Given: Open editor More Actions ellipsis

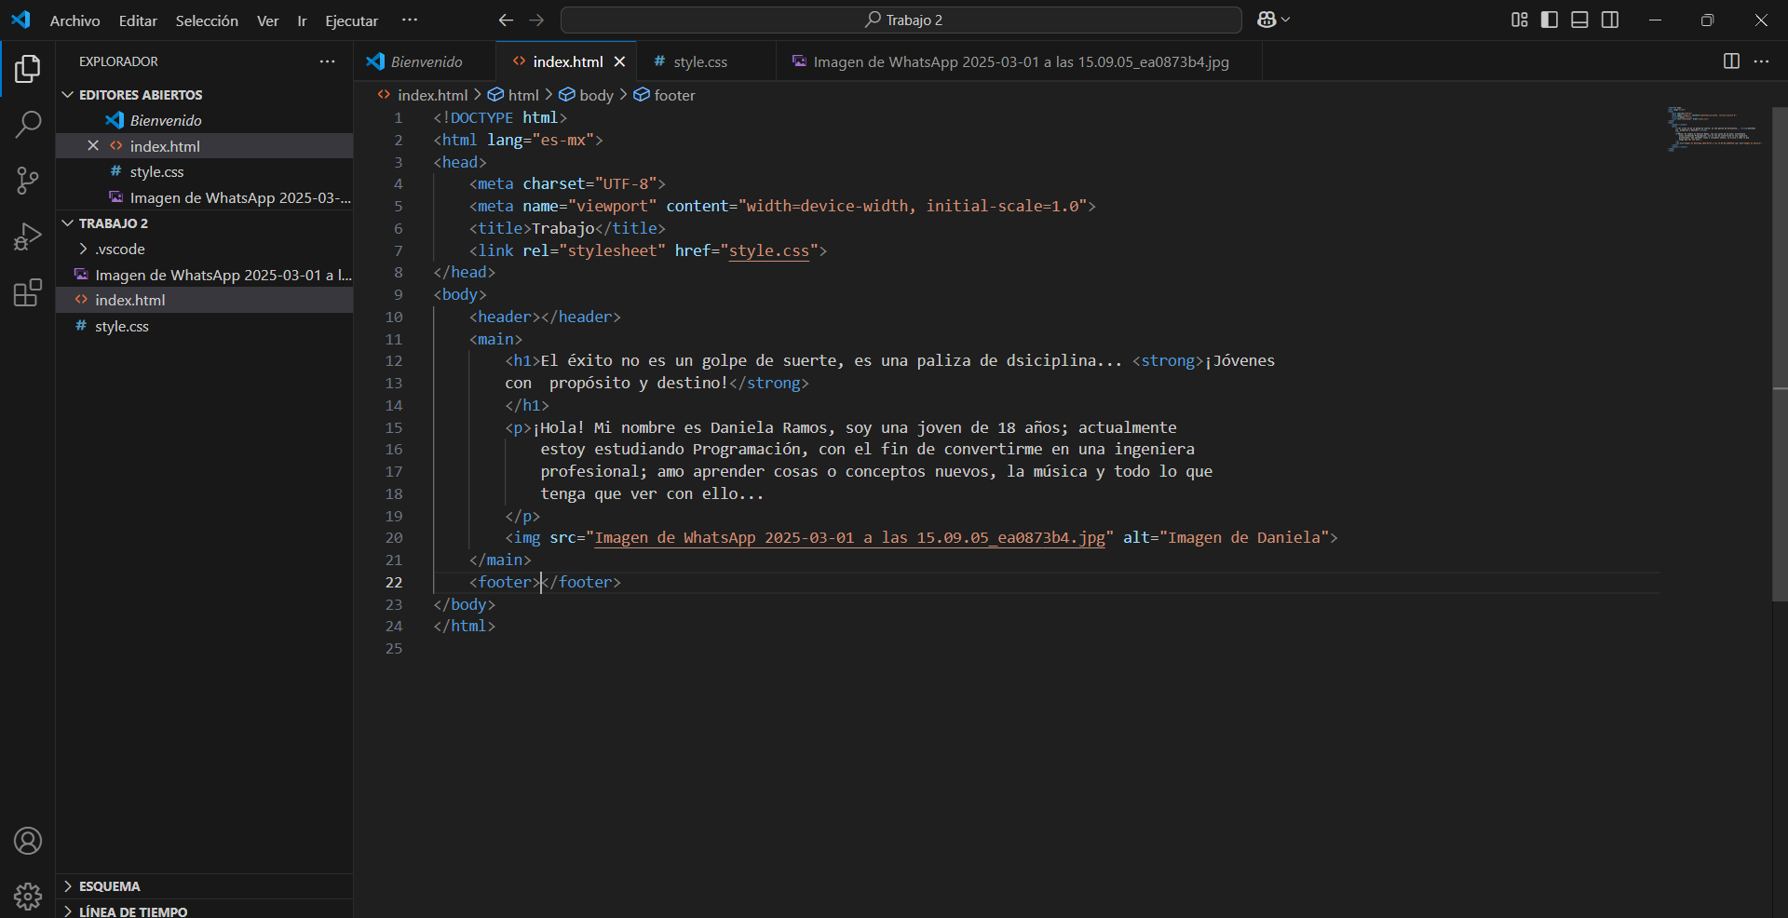Looking at the screenshot, I should click(1761, 61).
